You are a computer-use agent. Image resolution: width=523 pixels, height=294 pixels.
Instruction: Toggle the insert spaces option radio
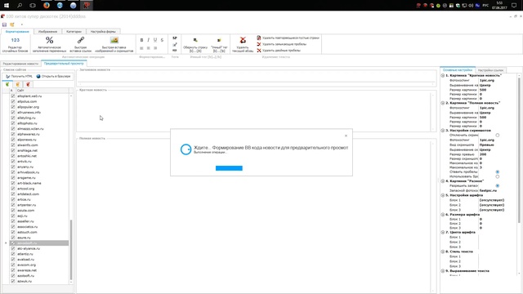(x=498, y=171)
